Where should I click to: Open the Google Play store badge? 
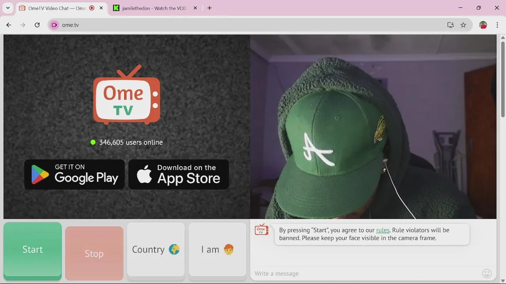coord(74,174)
